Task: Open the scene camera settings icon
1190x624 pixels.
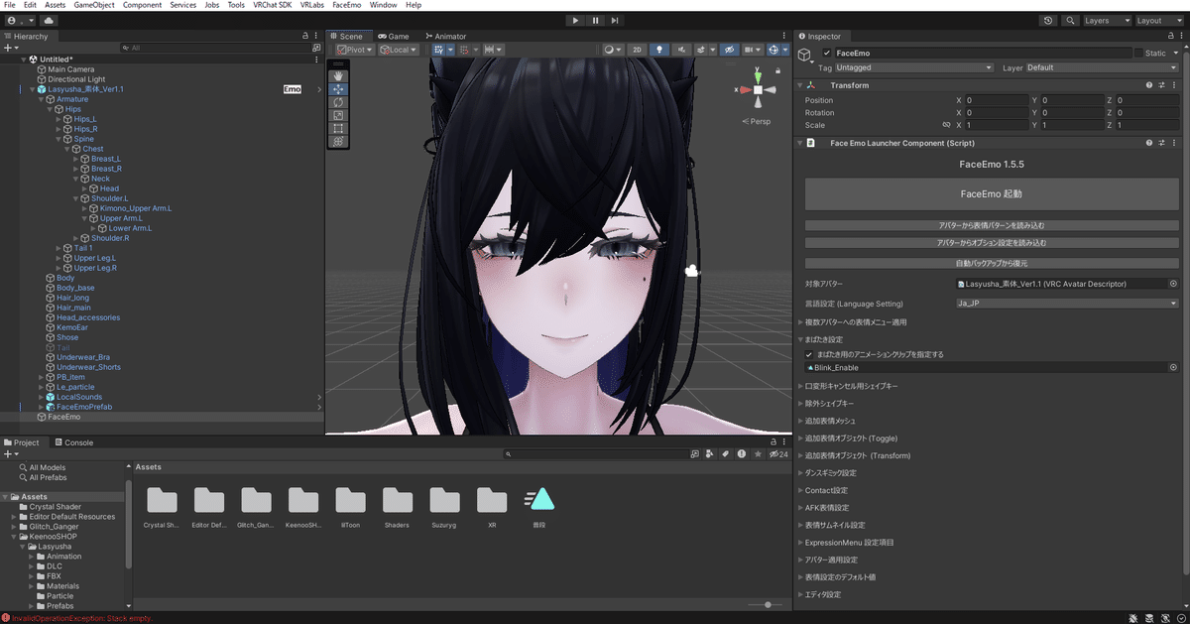Action: pyautogui.click(x=753, y=50)
